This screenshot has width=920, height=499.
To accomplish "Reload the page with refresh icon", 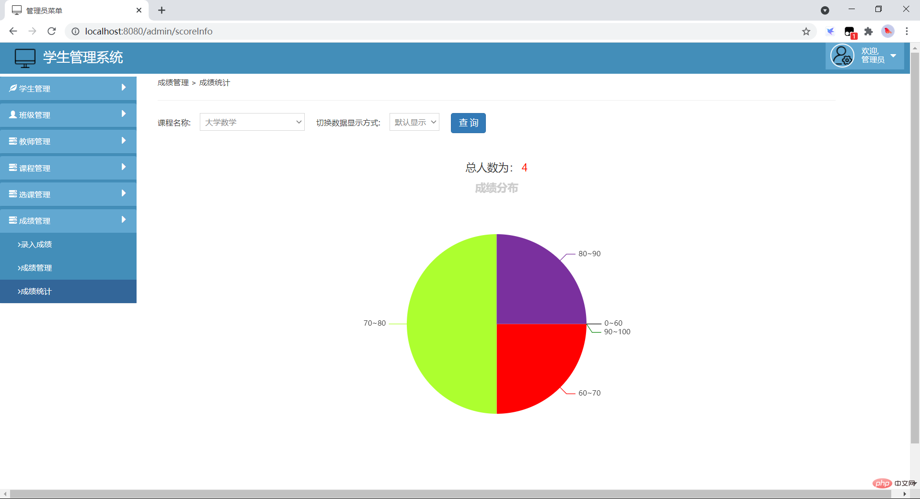I will tap(52, 31).
